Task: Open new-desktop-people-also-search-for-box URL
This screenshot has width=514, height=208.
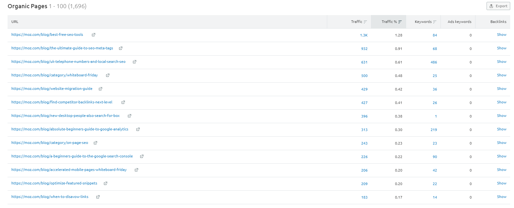Action: coord(66,116)
